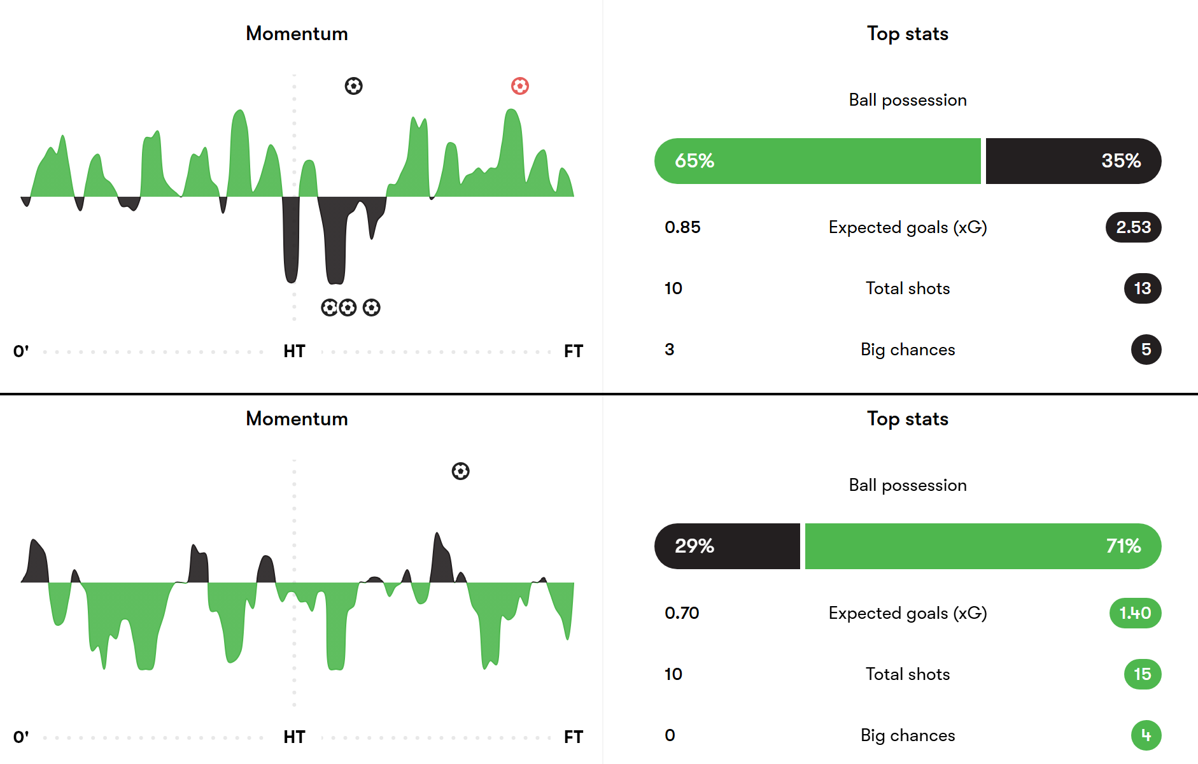This screenshot has height=764, width=1198.
Task: Click the goal icon in bottom momentum chart
Action: tap(460, 471)
